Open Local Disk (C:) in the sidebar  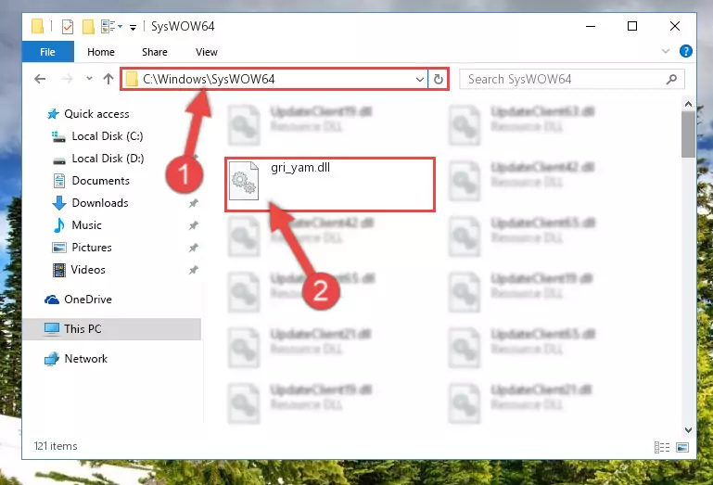click(108, 136)
